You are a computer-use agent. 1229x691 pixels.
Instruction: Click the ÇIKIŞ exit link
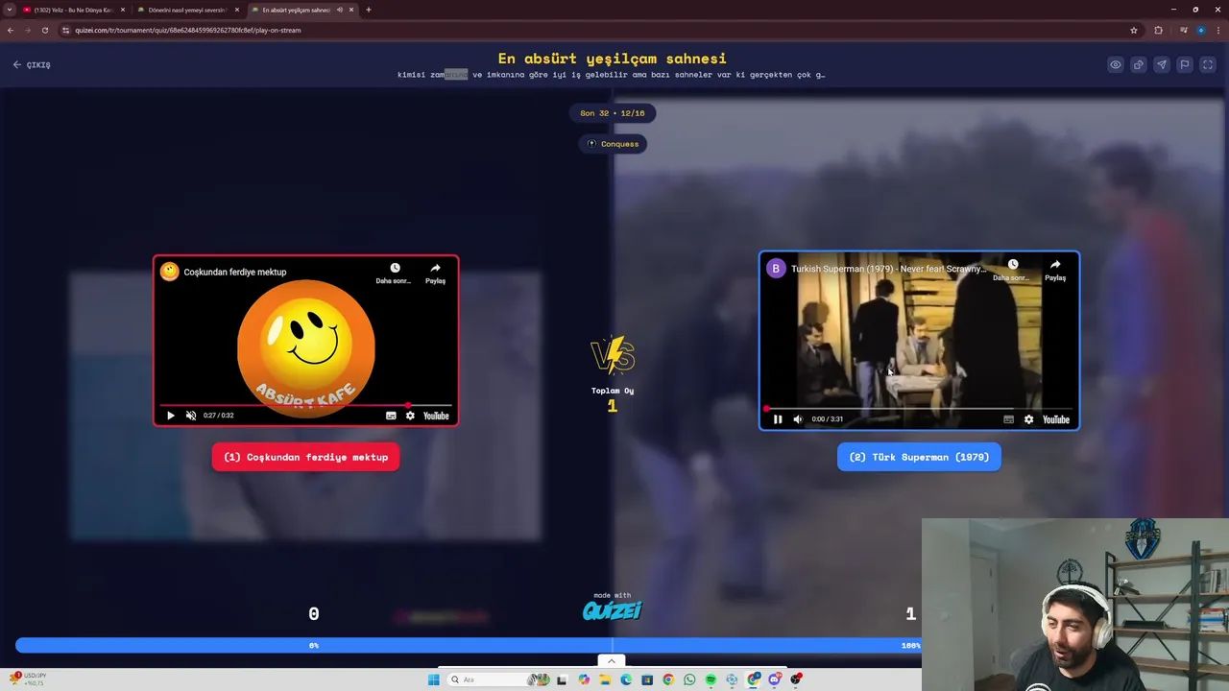pyautogui.click(x=32, y=64)
